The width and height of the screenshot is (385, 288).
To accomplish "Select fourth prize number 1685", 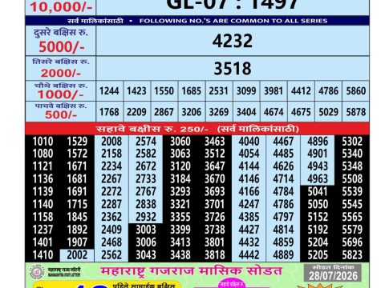I will click(x=192, y=91).
